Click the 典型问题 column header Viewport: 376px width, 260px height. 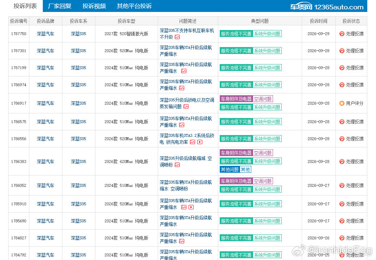pos(260,21)
